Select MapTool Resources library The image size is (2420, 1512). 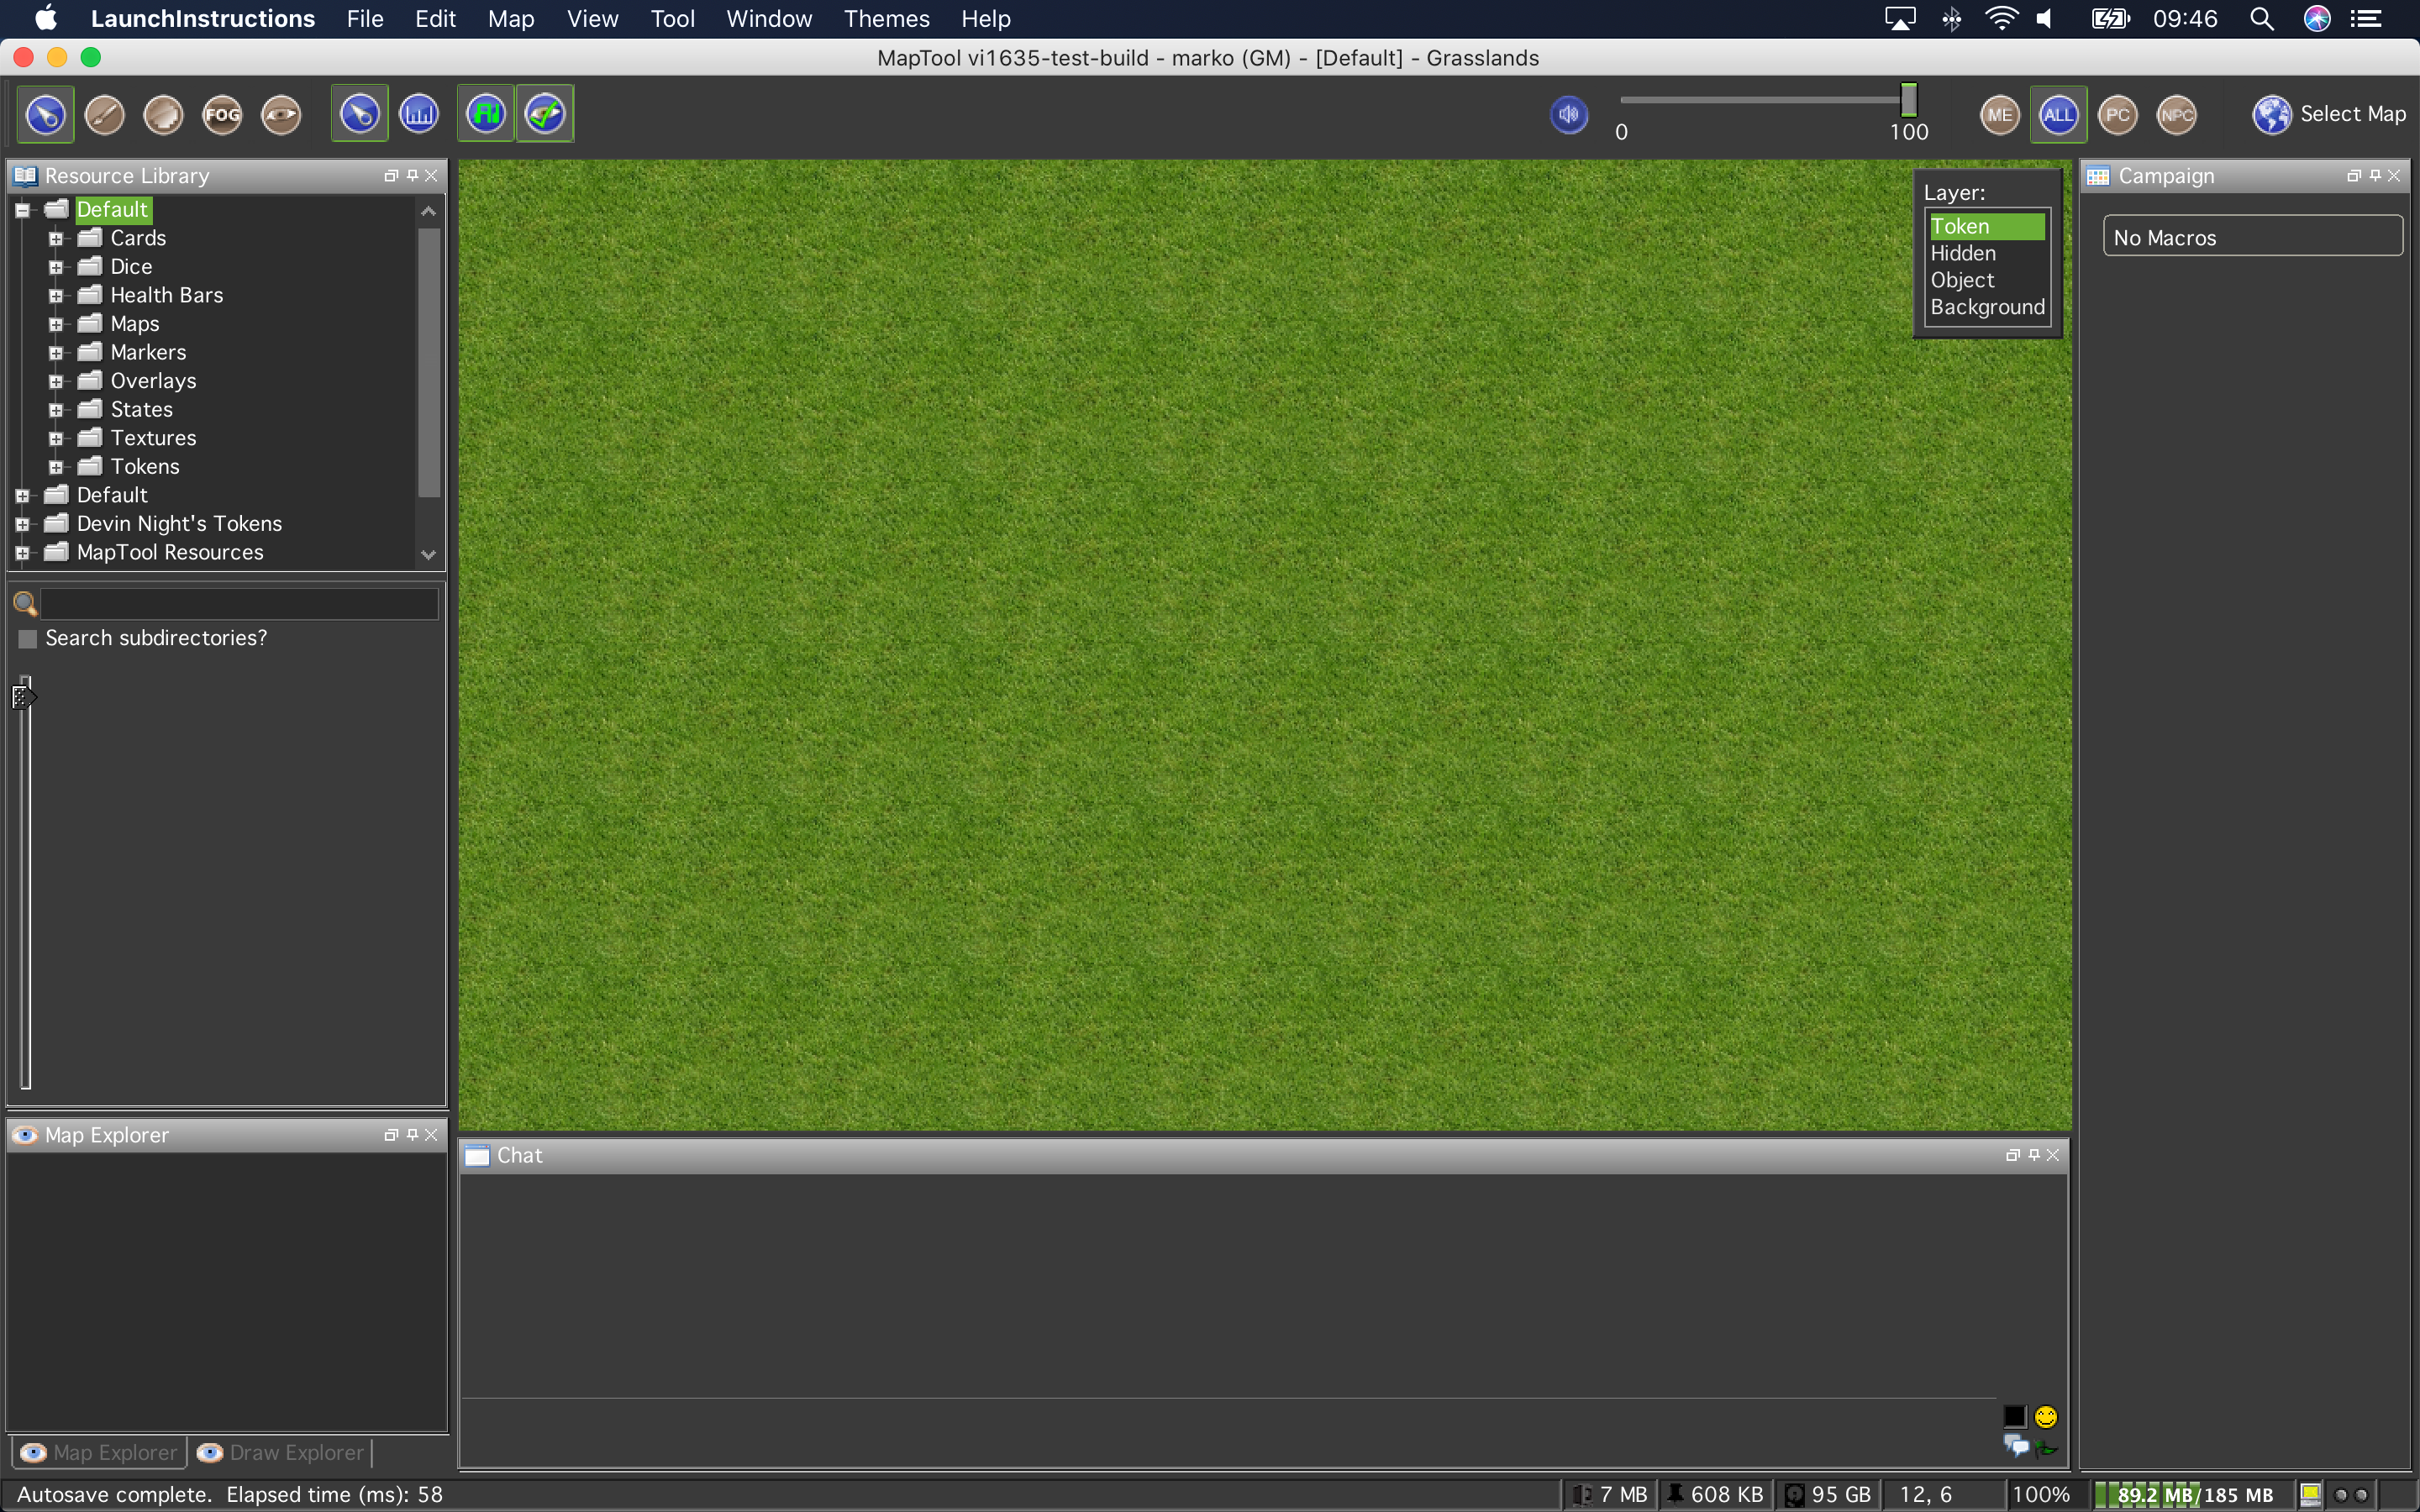(170, 552)
